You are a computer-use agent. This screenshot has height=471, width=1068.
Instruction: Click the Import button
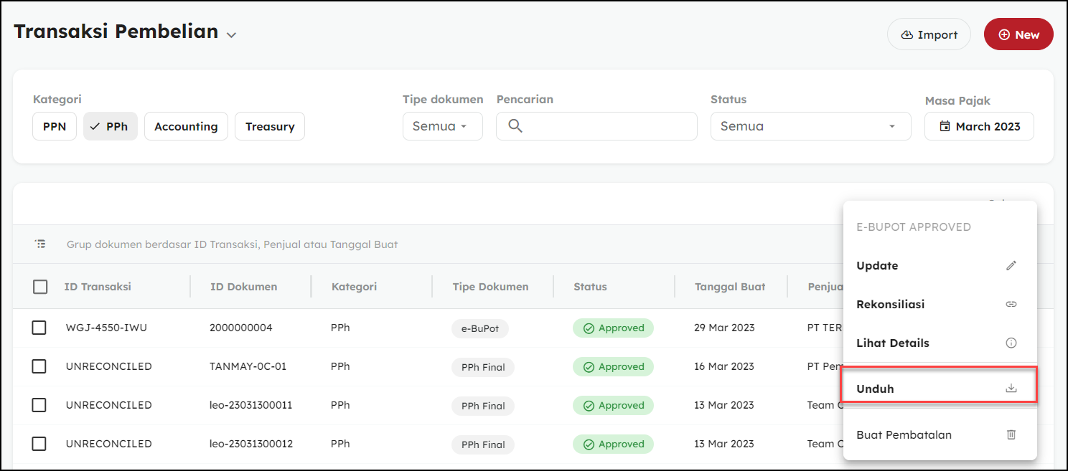coord(929,34)
